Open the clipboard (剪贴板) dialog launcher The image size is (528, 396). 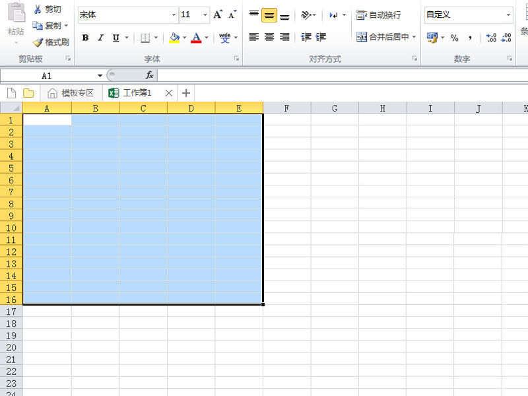tap(69, 59)
